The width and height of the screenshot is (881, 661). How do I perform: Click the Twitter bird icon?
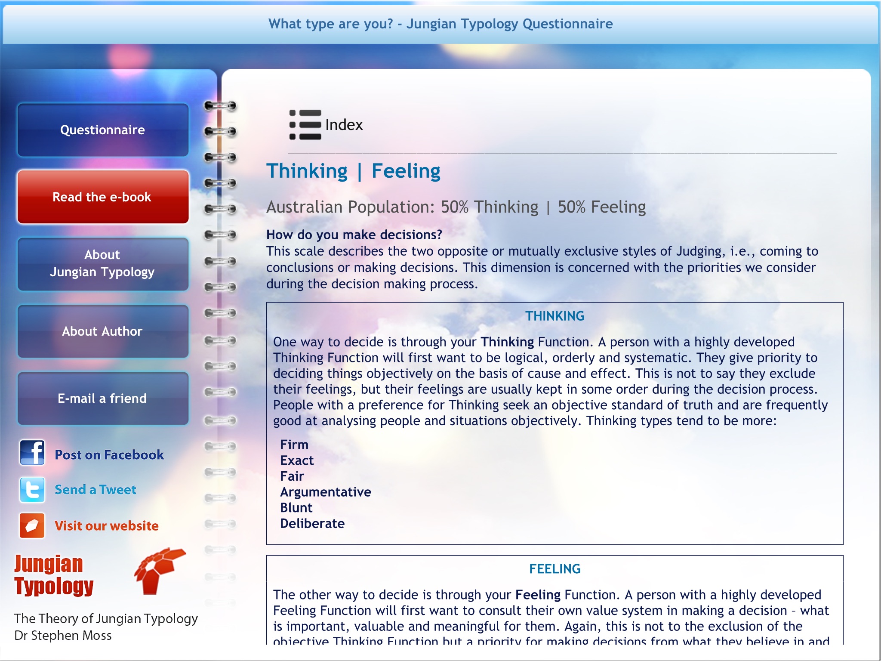tap(32, 490)
